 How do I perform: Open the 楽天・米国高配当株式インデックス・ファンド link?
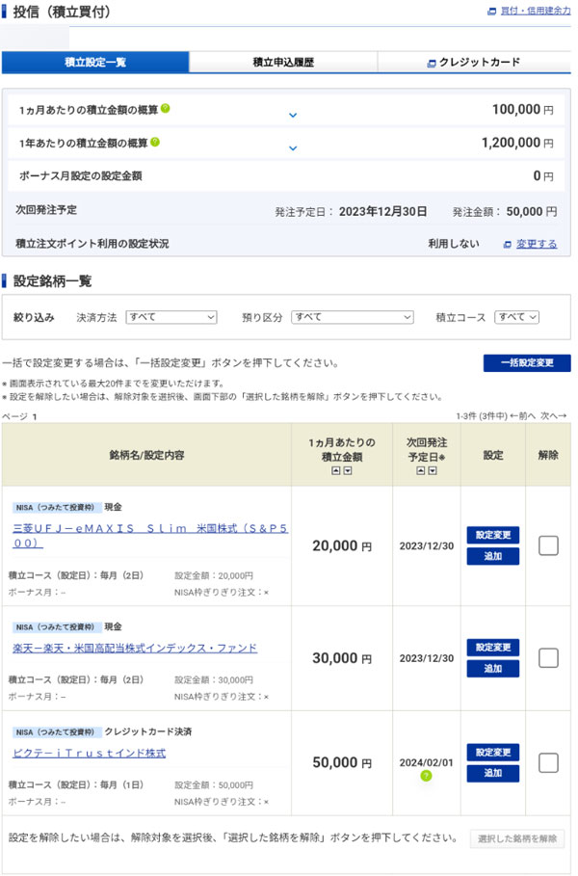[x=135, y=648]
